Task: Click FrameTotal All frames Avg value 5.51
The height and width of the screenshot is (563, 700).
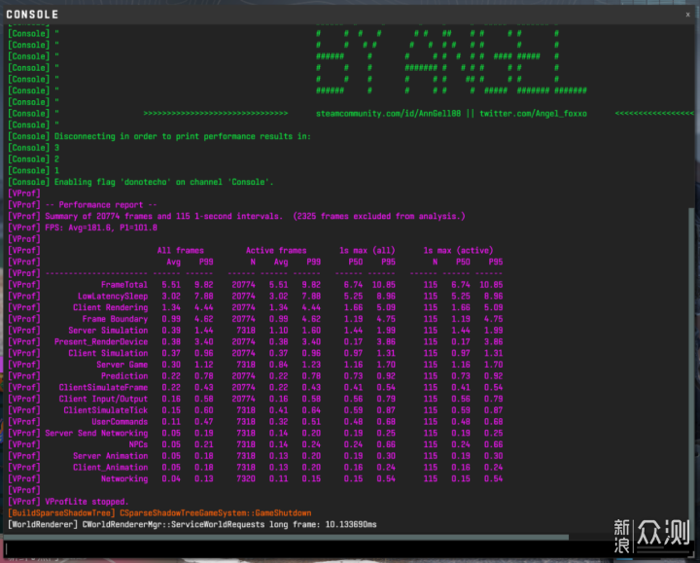Action: tap(171, 284)
